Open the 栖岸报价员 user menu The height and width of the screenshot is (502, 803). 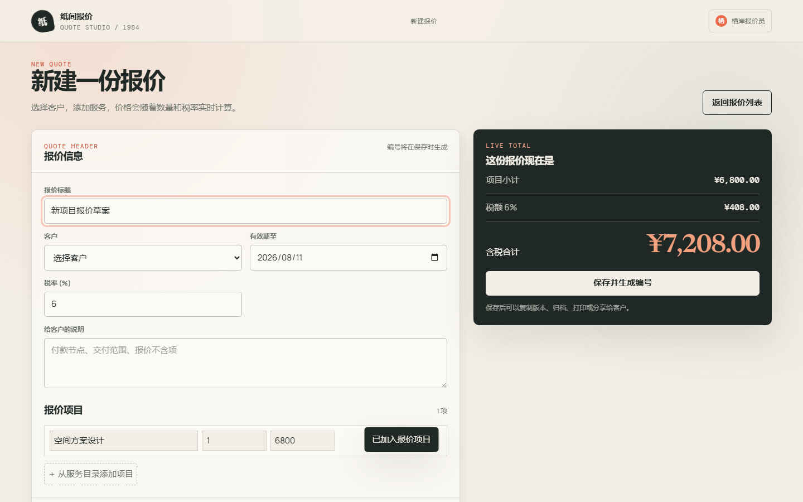(740, 21)
